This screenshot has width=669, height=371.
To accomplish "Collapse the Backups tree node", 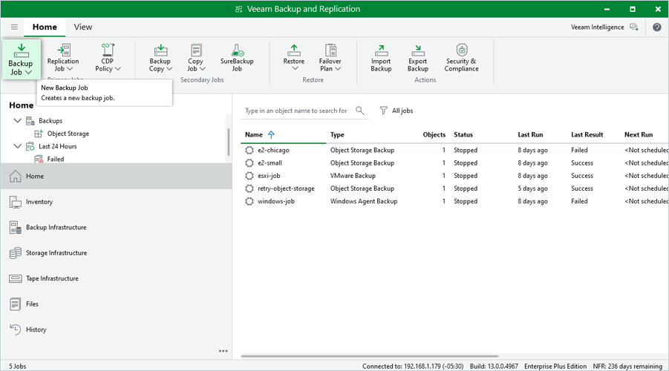I will 18,121.
